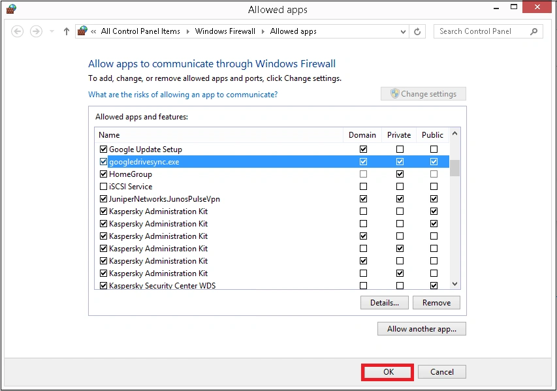Viewport: 557px width, 391px height.
Task: Select the Windows Firewall breadcrumb
Action: tap(225, 31)
